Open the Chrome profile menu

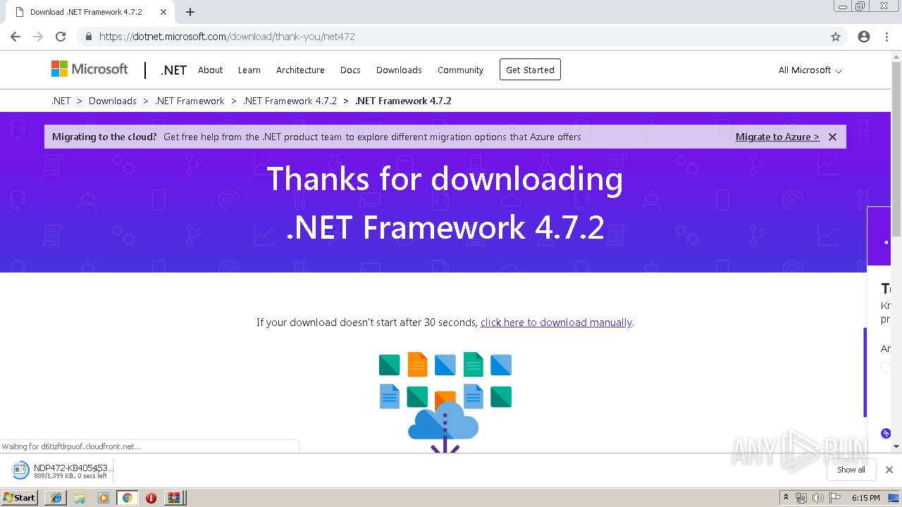[864, 37]
